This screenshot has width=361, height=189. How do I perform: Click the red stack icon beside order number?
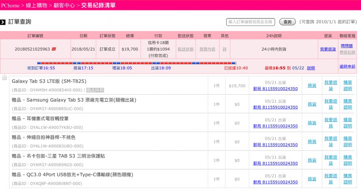click(54, 49)
